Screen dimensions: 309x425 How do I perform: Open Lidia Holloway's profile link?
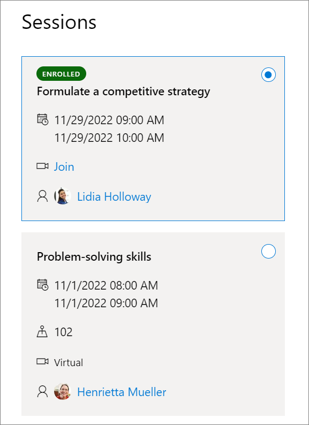point(114,196)
